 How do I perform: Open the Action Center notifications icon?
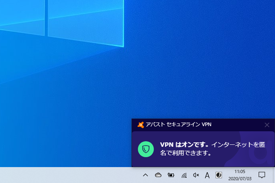point(262,175)
